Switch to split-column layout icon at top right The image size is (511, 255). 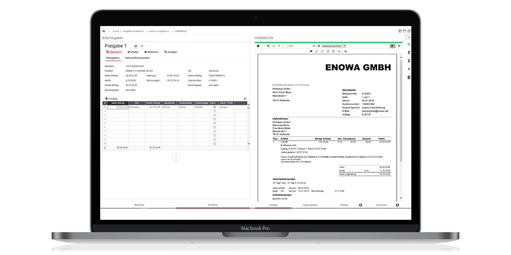(x=400, y=31)
